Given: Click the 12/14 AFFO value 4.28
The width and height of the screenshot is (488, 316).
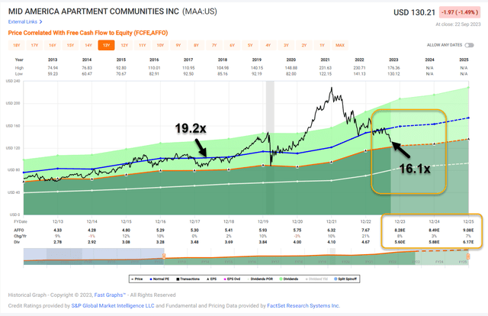Looking at the screenshot, I should (91, 230).
